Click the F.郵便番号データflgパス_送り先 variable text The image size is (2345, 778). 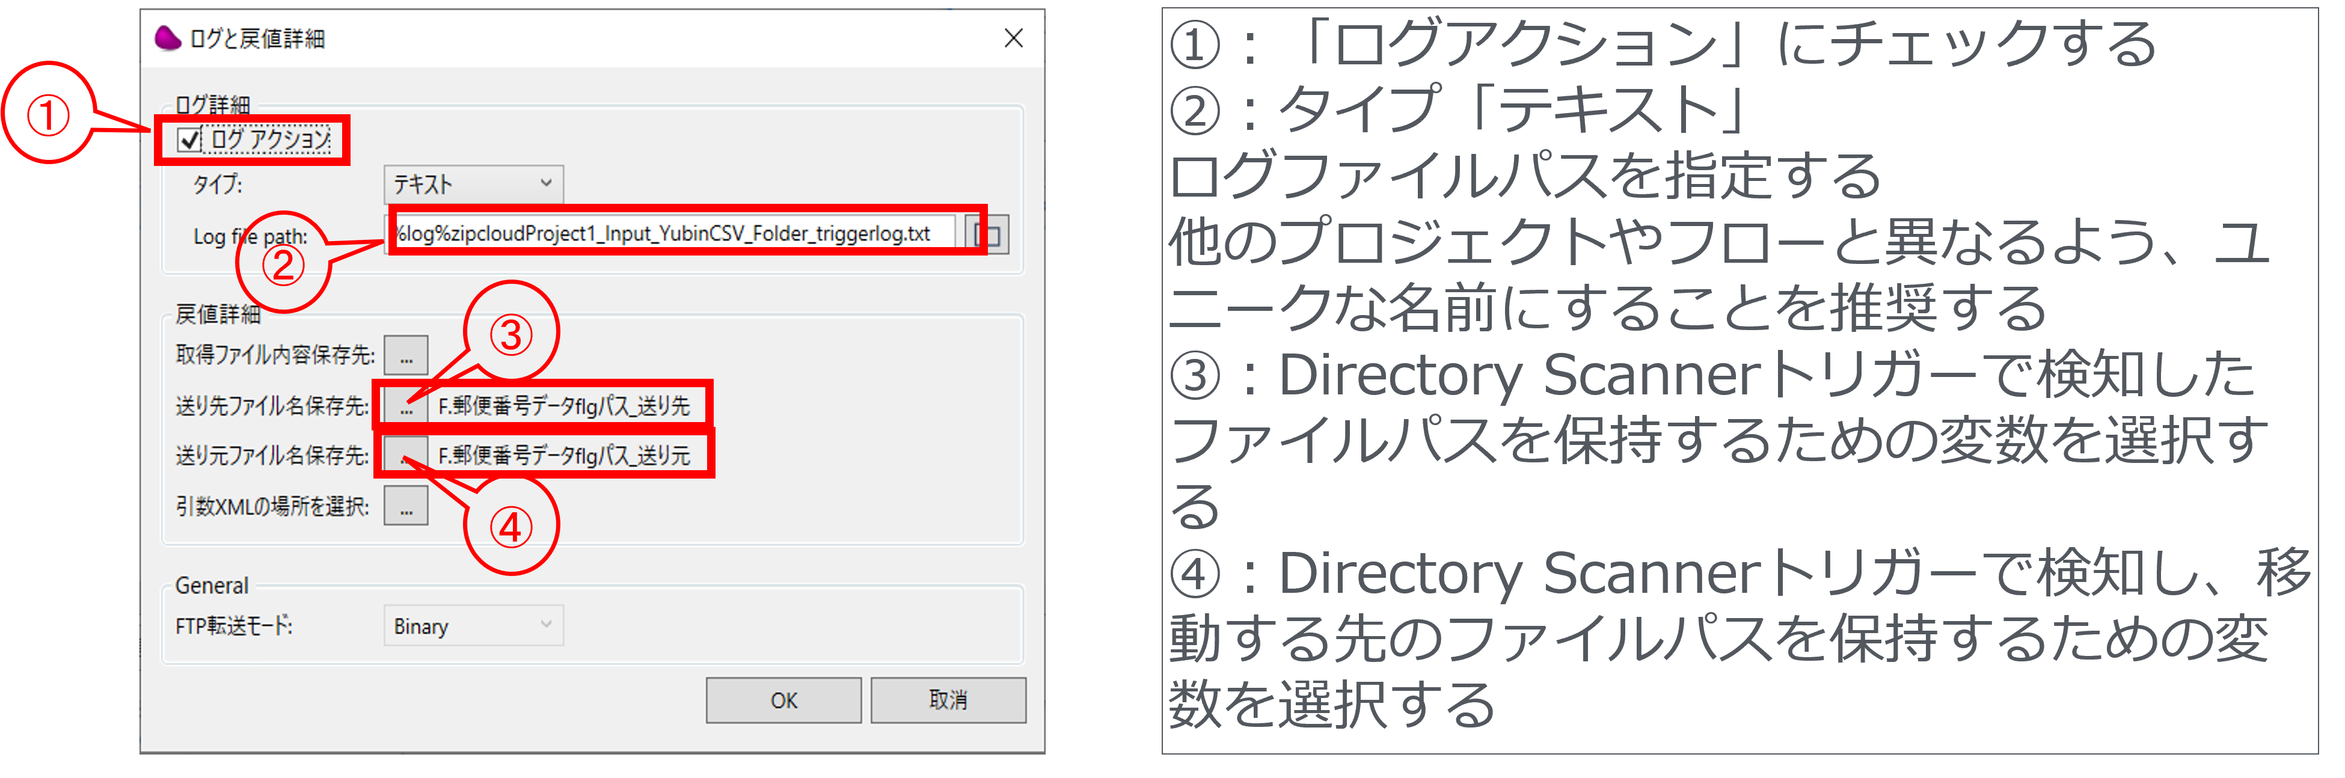565,406
